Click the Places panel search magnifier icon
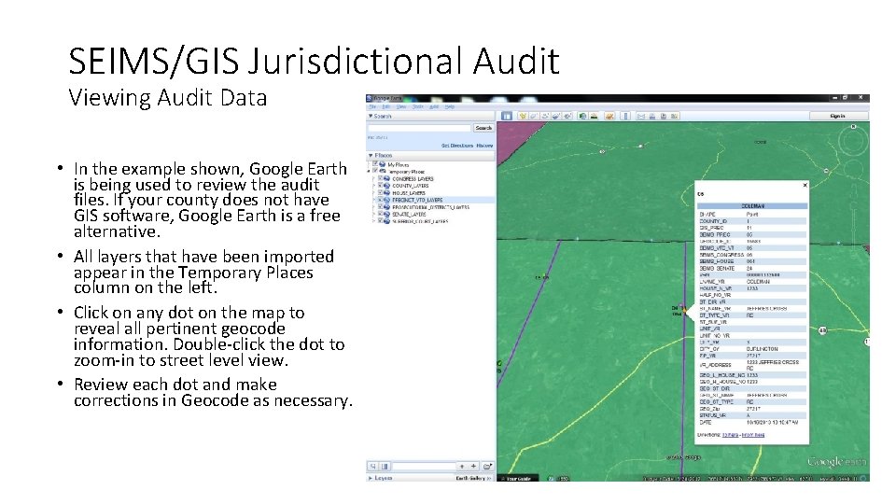Viewport: 896px width, 504px height. [x=373, y=467]
